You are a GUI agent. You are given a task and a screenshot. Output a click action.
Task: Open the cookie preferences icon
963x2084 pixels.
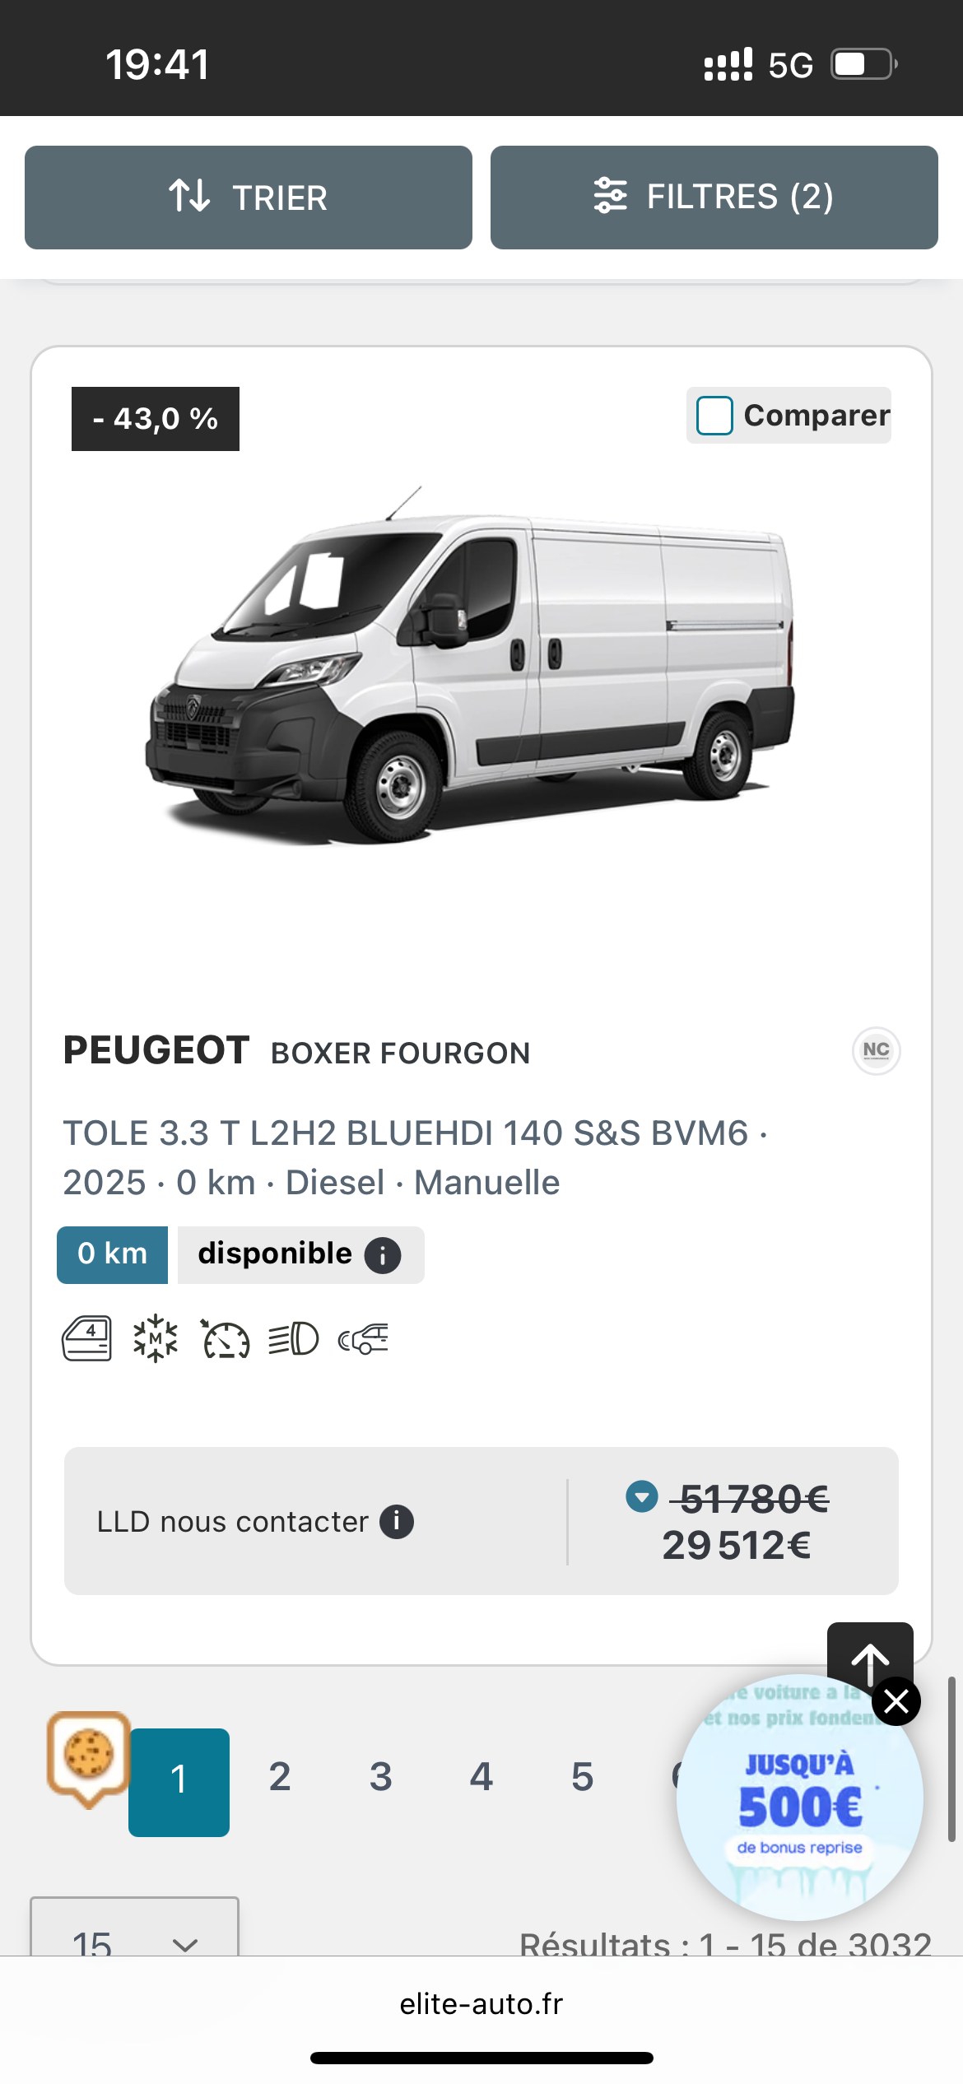[87, 1755]
